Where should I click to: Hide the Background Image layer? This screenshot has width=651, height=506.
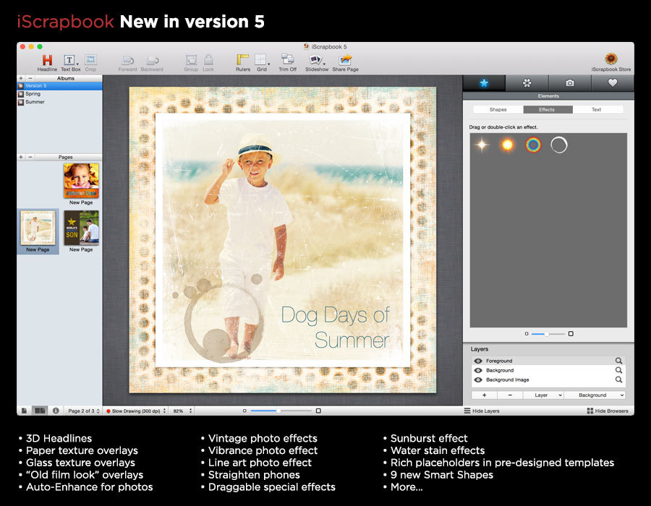pyautogui.click(x=478, y=379)
